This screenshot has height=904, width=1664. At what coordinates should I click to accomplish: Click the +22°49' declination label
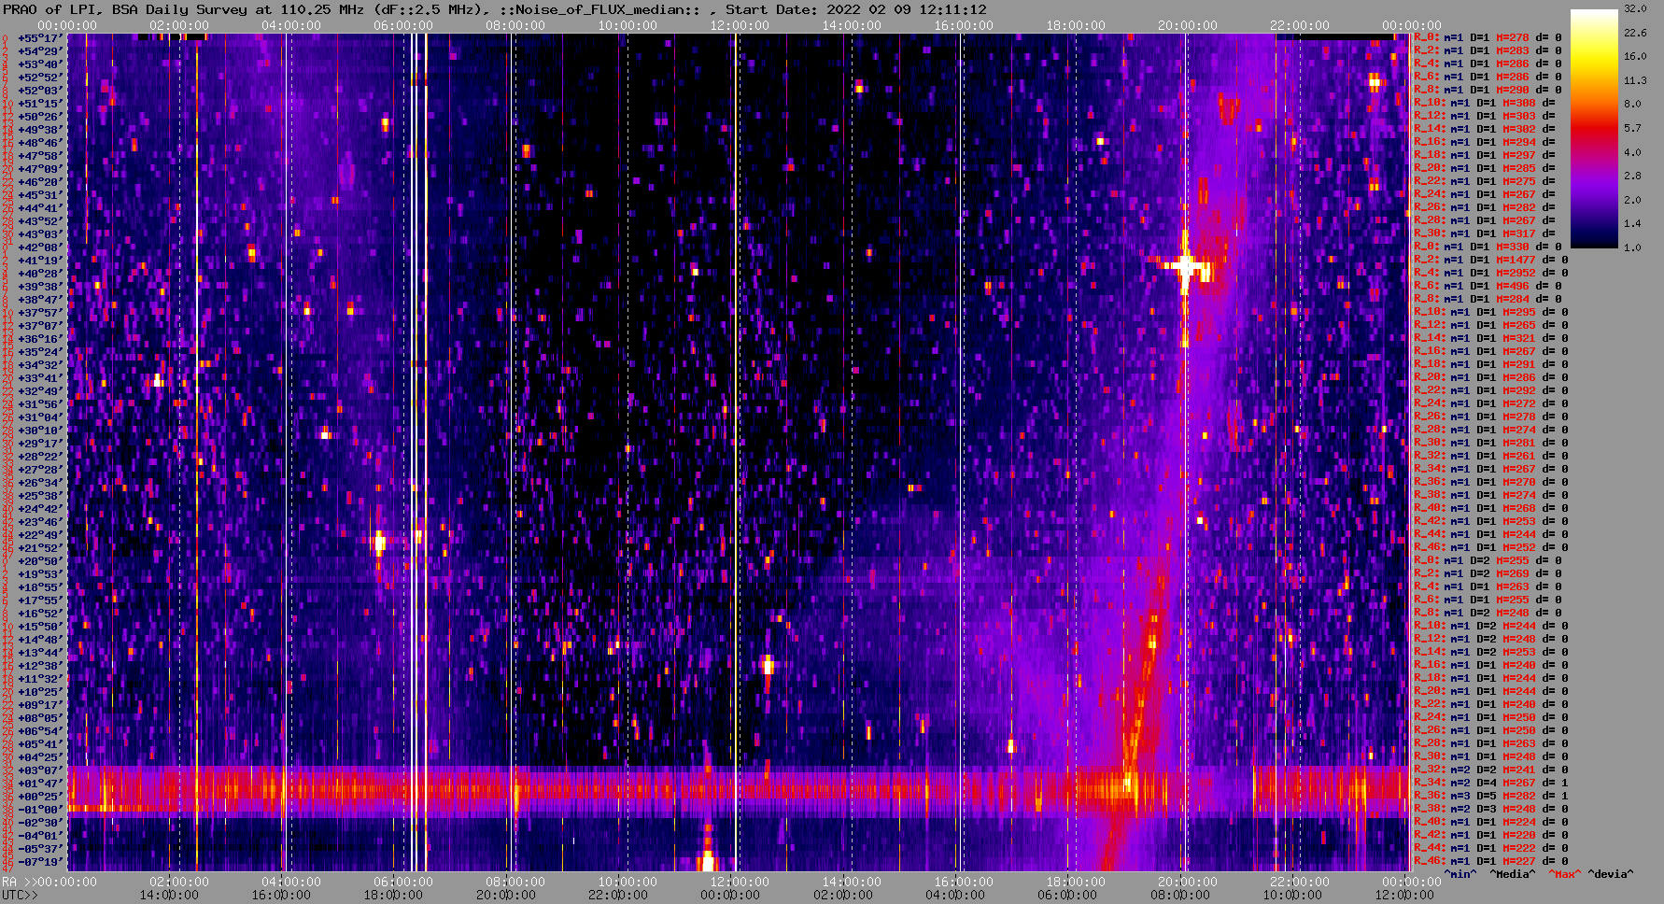(x=40, y=535)
